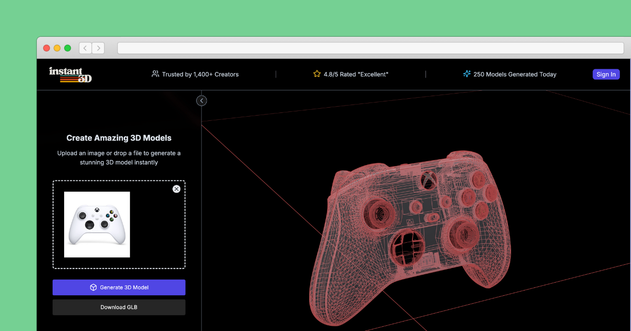Click the dashed image upload drop zone
The height and width of the screenshot is (331, 631).
point(119,224)
